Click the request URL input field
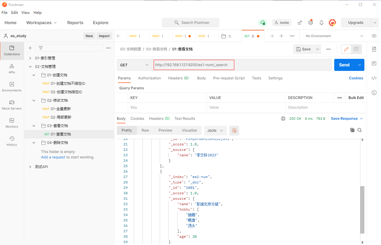The image size is (381, 245). point(242,65)
